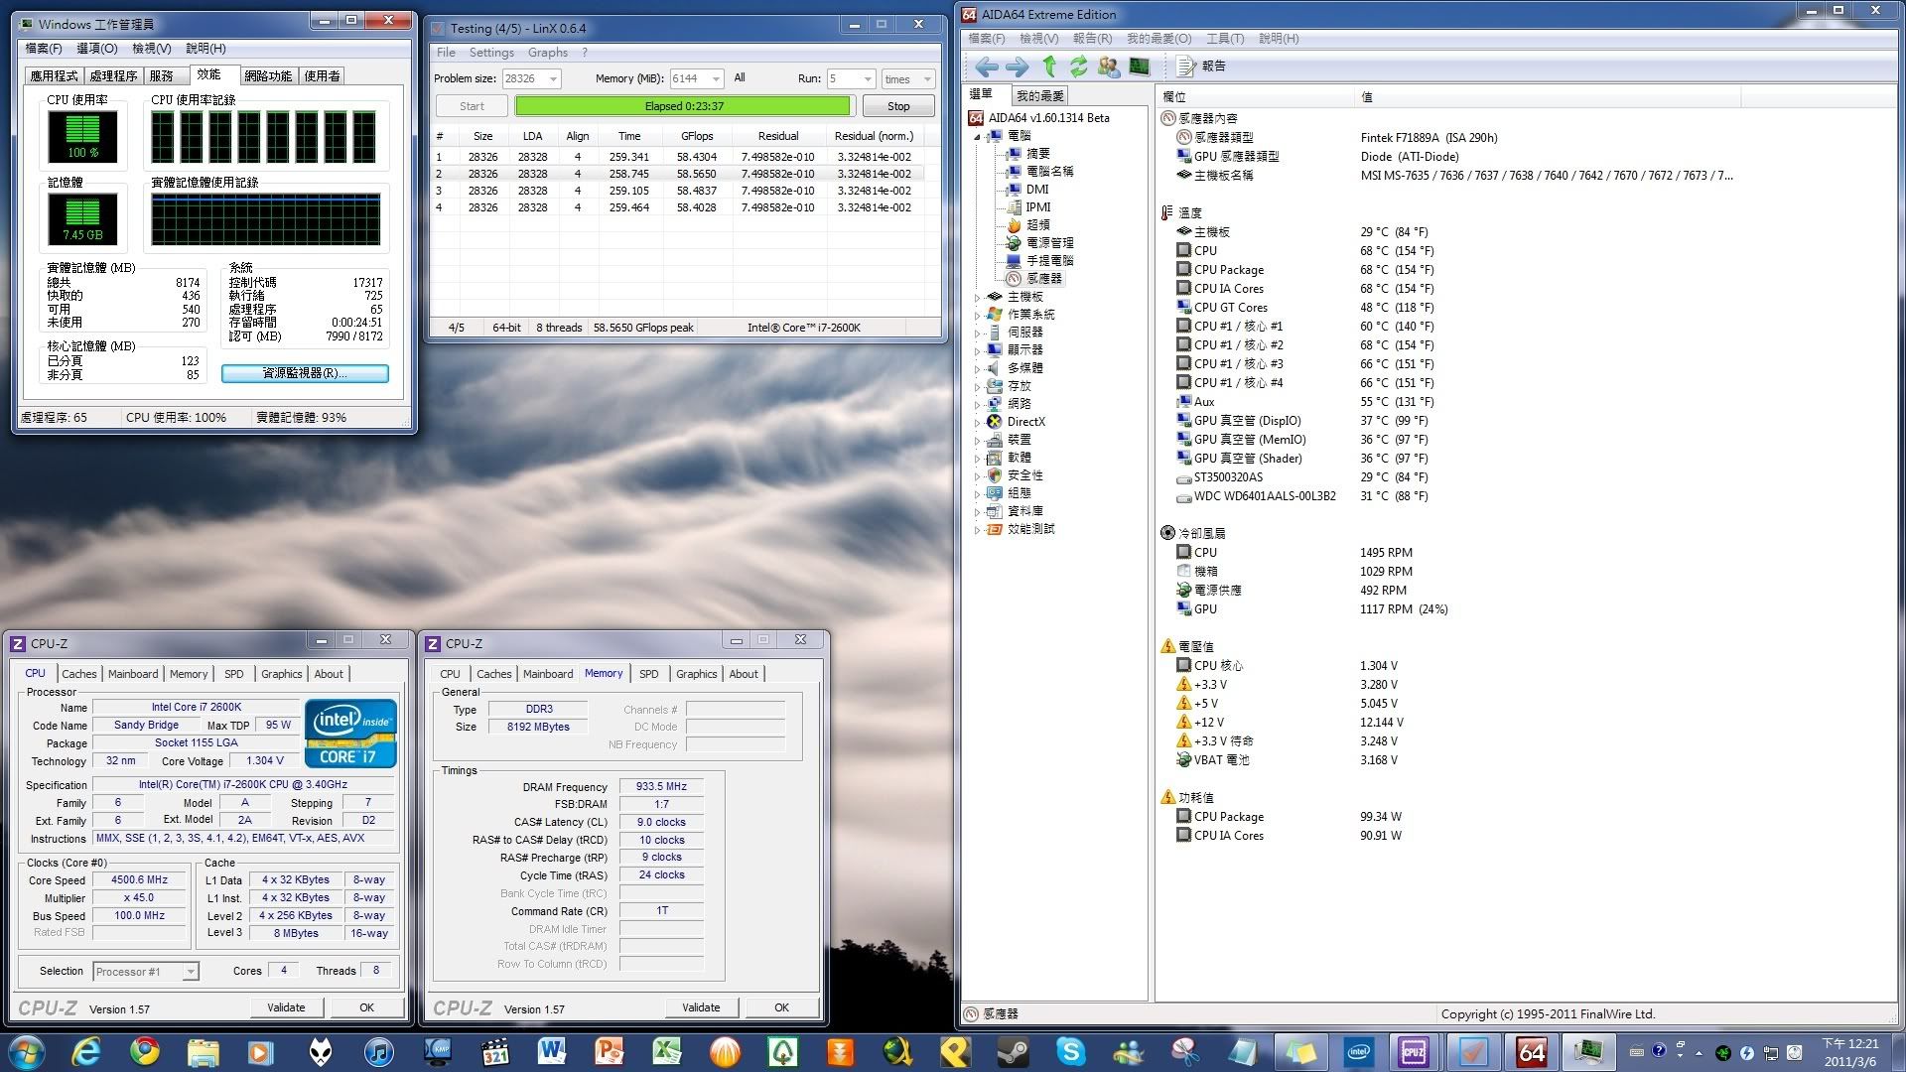This screenshot has width=1906, height=1072.
Task: Open LinX Settings menu
Action: tap(491, 53)
